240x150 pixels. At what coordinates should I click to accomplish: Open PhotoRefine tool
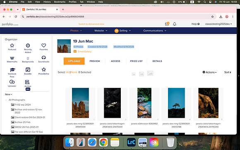[x=43, y=70]
